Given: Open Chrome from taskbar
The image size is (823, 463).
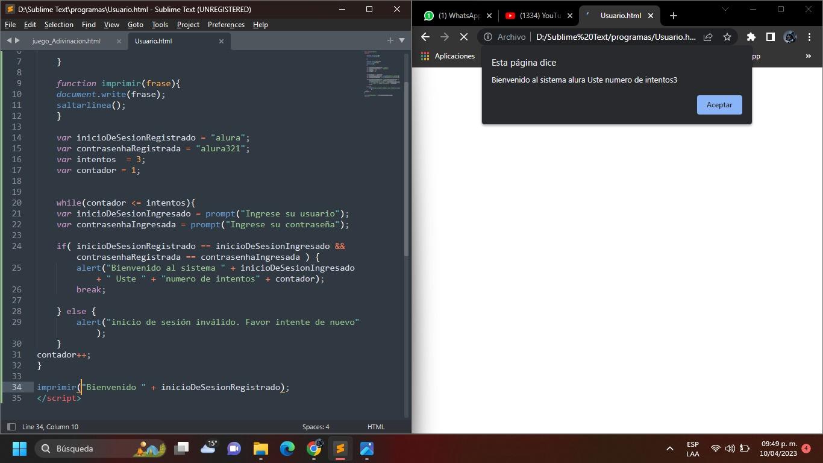Looking at the screenshot, I should pyautogui.click(x=314, y=449).
